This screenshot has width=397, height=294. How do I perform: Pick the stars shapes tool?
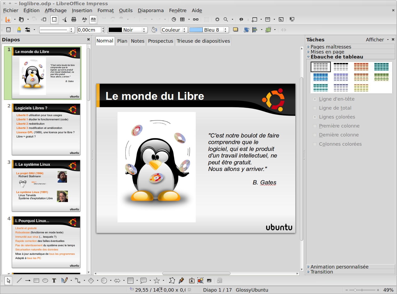pyautogui.click(x=157, y=281)
